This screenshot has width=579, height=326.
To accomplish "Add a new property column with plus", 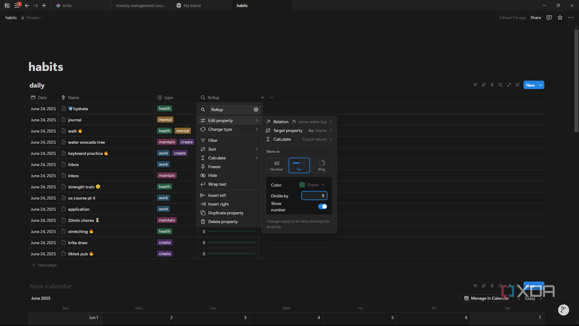I will pos(262,98).
